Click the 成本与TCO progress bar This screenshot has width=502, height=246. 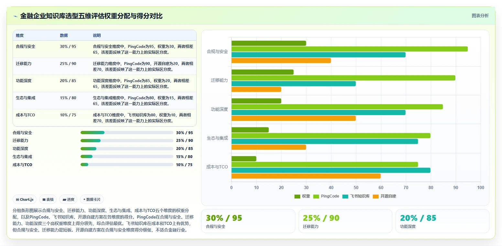click(127, 165)
